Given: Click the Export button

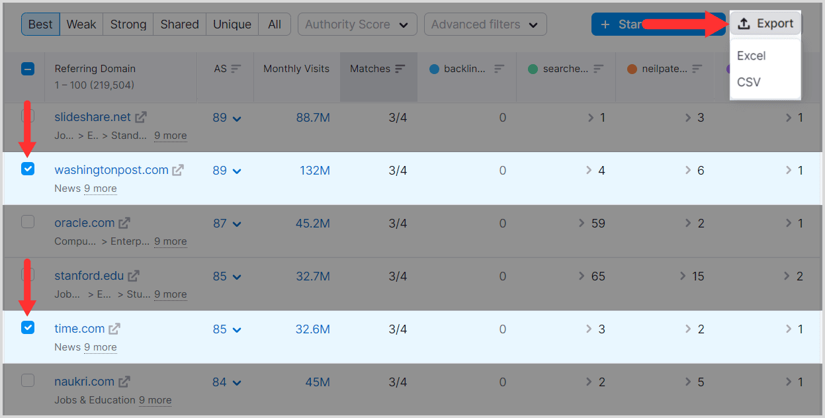Looking at the screenshot, I should pyautogui.click(x=766, y=24).
